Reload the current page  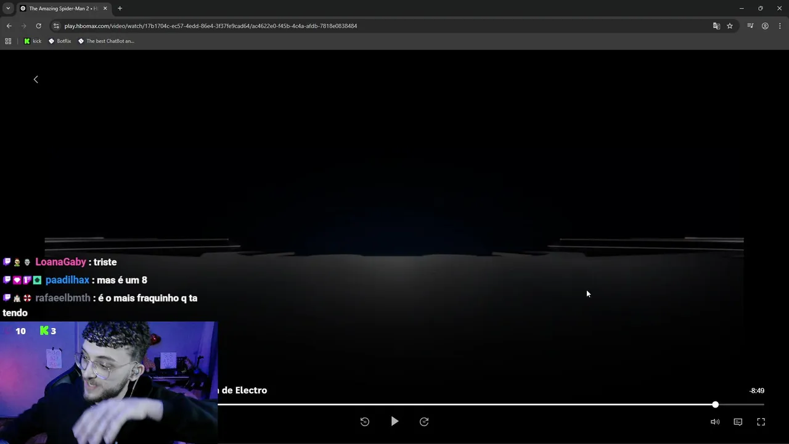[38, 26]
